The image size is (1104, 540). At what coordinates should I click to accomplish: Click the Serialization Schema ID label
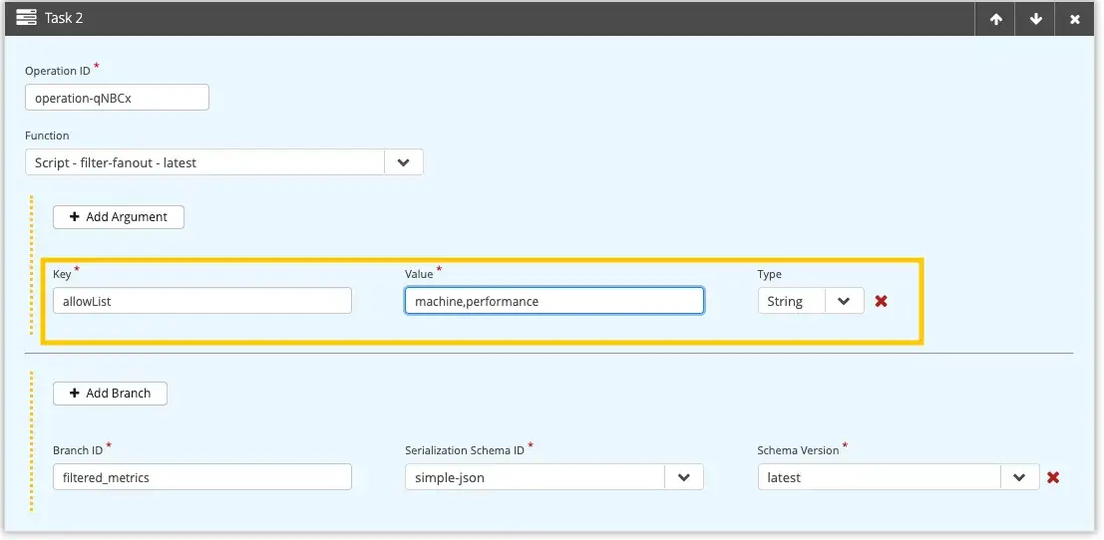pos(465,450)
